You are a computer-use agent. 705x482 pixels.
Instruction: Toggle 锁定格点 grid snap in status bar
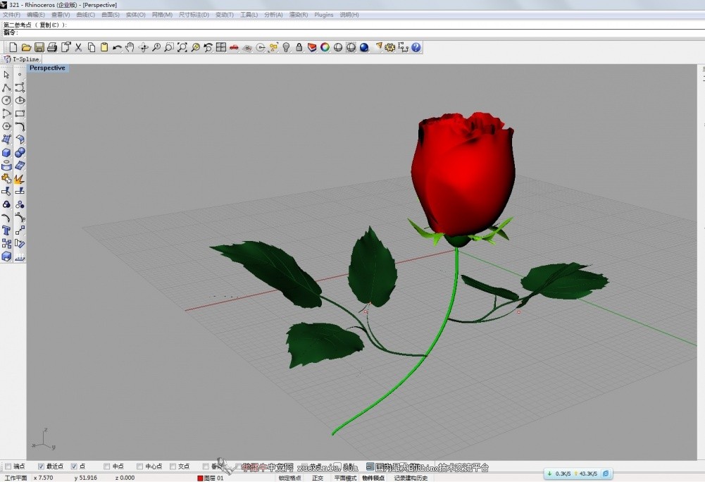289,478
